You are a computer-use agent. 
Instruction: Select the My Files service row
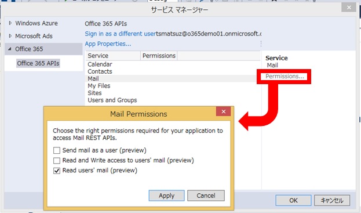click(x=173, y=85)
